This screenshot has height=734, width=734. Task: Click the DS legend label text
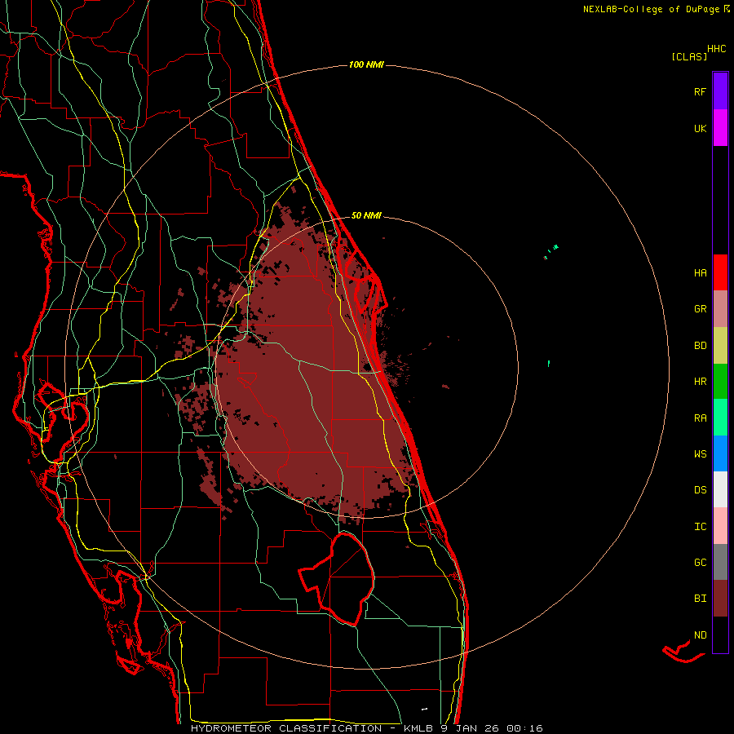tap(701, 490)
